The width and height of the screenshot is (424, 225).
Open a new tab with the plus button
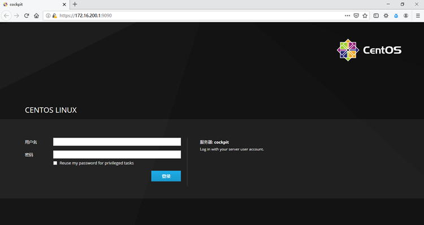(x=75, y=5)
